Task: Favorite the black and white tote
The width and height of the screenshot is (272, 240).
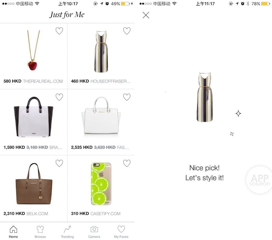Action: pos(59,97)
